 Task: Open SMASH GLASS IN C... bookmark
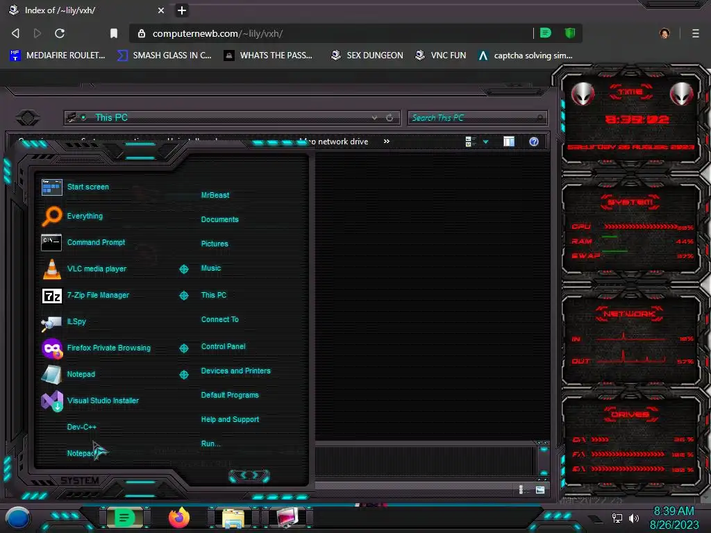pos(164,56)
